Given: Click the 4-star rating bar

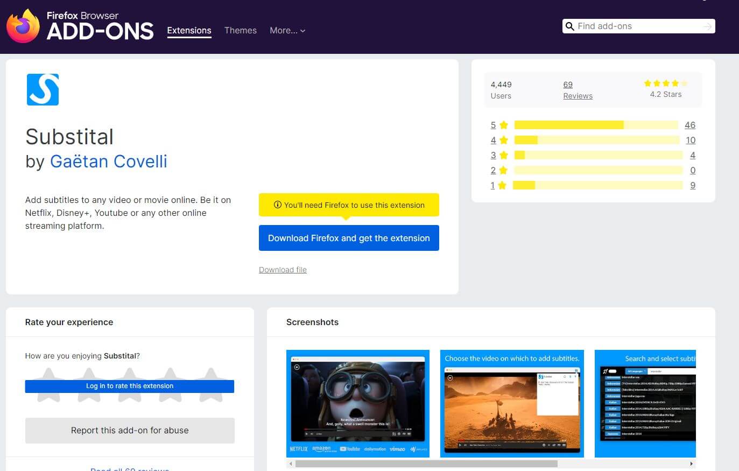Looking at the screenshot, I should pyautogui.click(x=597, y=140).
